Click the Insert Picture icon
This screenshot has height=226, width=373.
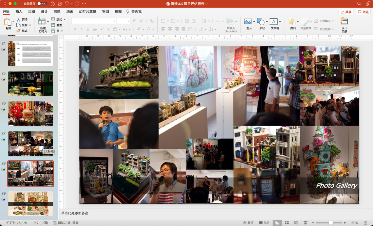(248, 22)
